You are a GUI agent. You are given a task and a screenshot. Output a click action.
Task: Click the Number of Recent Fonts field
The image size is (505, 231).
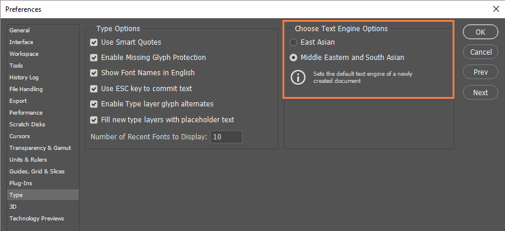(x=226, y=137)
